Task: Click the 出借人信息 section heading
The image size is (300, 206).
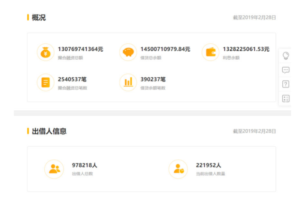Action: pos(49,131)
